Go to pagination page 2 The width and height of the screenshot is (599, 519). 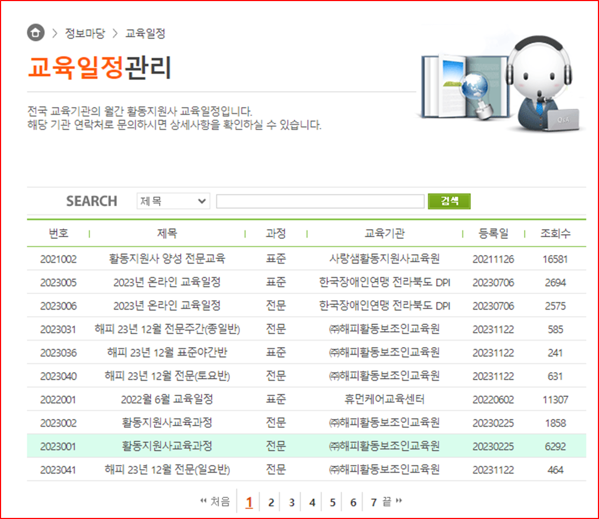click(271, 502)
